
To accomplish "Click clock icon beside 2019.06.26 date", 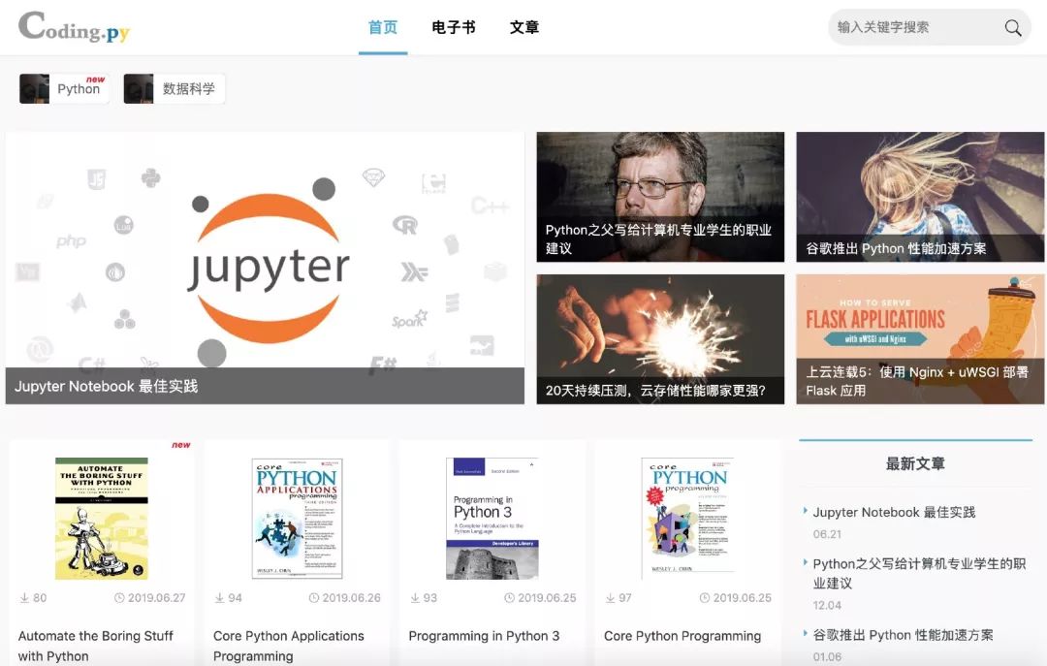I will point(314,598).
